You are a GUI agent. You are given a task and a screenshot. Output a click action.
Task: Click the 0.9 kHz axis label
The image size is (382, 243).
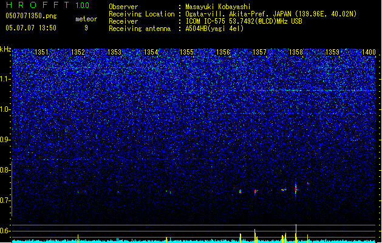[5, 140]
